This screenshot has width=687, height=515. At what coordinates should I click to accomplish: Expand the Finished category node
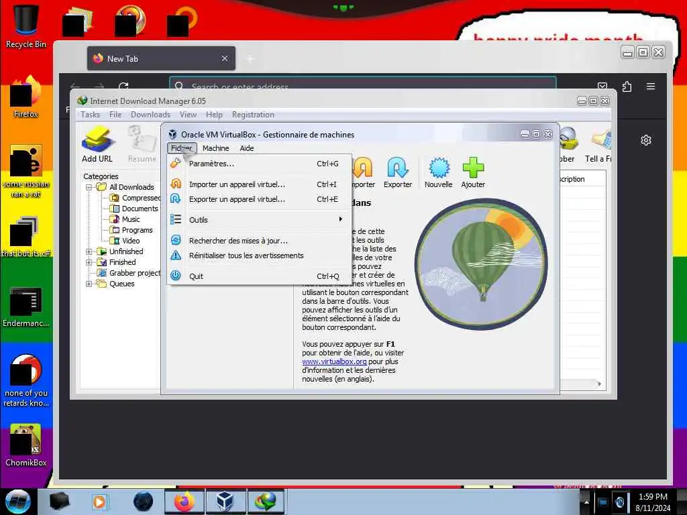[x=89, y=262]
